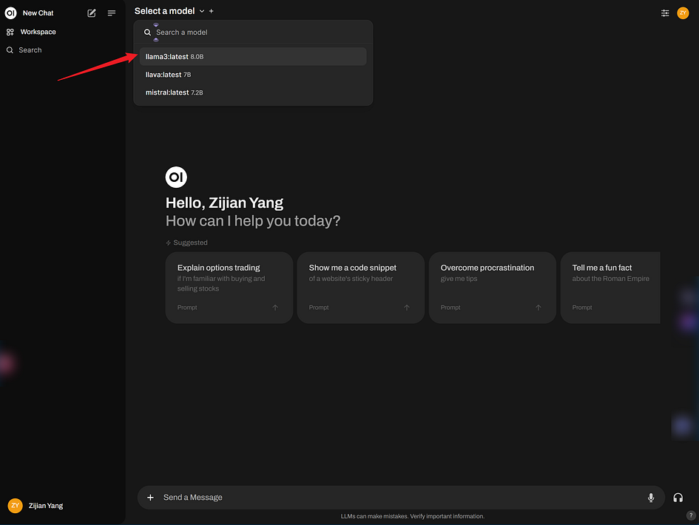Add attachment with the plus in message bar
The width and height of the screenshot is (699, 525).
pos(150,498)
